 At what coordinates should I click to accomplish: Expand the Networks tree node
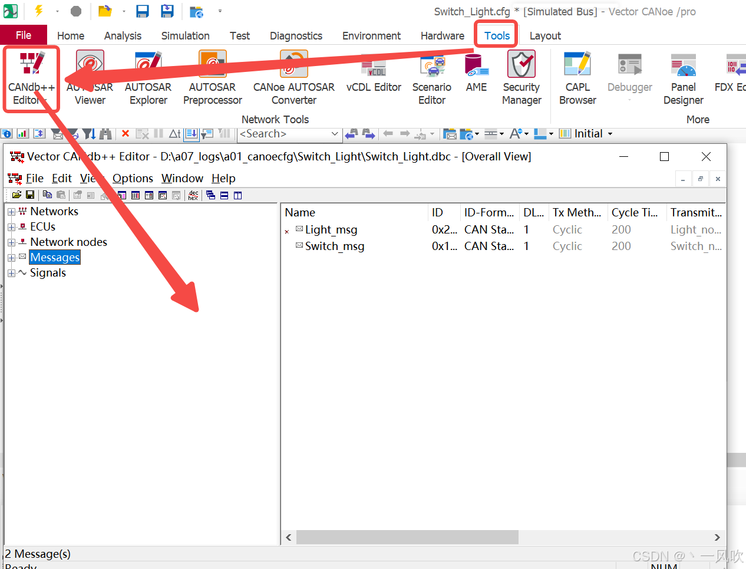point(11,212)
